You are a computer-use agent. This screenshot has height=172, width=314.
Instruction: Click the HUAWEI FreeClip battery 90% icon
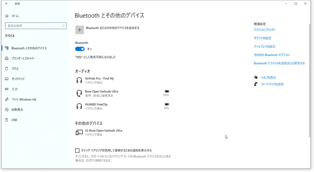167,104
